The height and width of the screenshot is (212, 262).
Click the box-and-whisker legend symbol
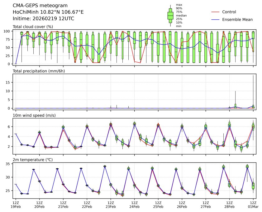click(170, 16)
